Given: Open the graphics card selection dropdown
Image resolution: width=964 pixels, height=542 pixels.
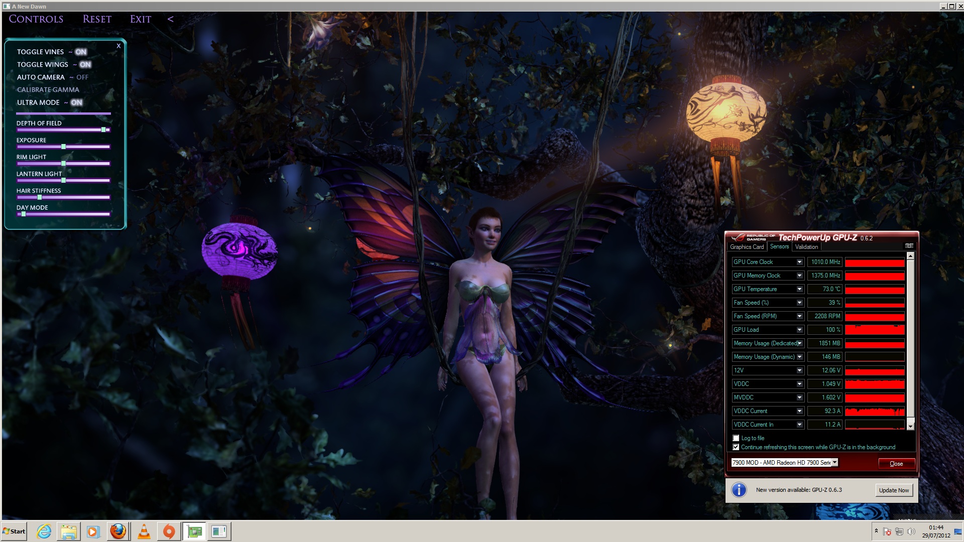Looking at the screenshot, I should tap(834, 463).
